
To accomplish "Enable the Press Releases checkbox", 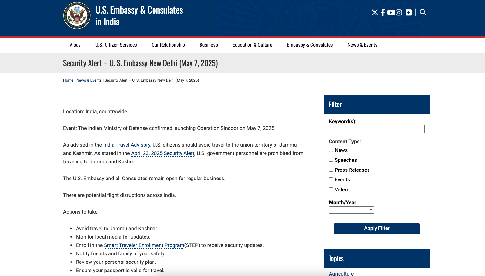I will [x=331, y=170].
